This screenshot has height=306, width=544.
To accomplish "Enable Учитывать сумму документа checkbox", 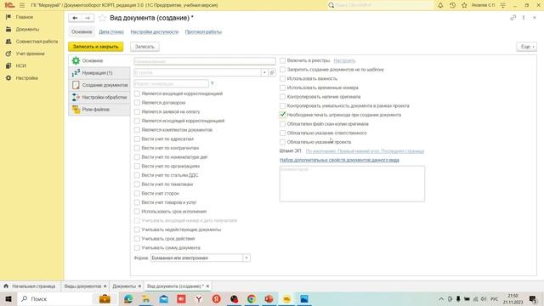I will click(x=137, y=247).
